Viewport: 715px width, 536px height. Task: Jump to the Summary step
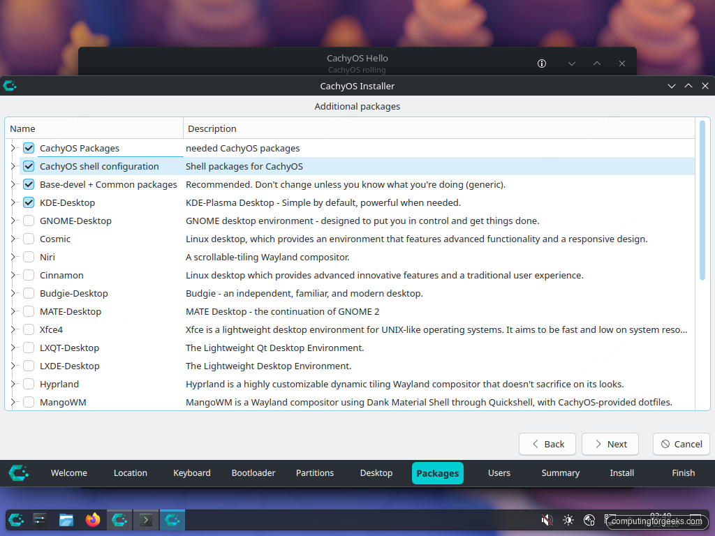tap(561, 473)
